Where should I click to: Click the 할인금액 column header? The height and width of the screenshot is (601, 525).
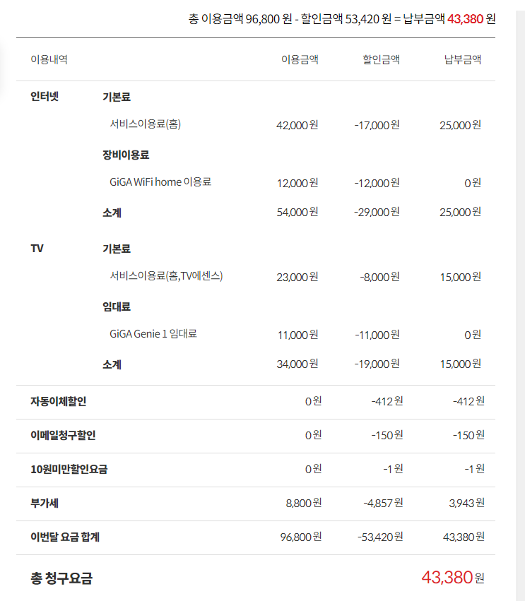381,59
